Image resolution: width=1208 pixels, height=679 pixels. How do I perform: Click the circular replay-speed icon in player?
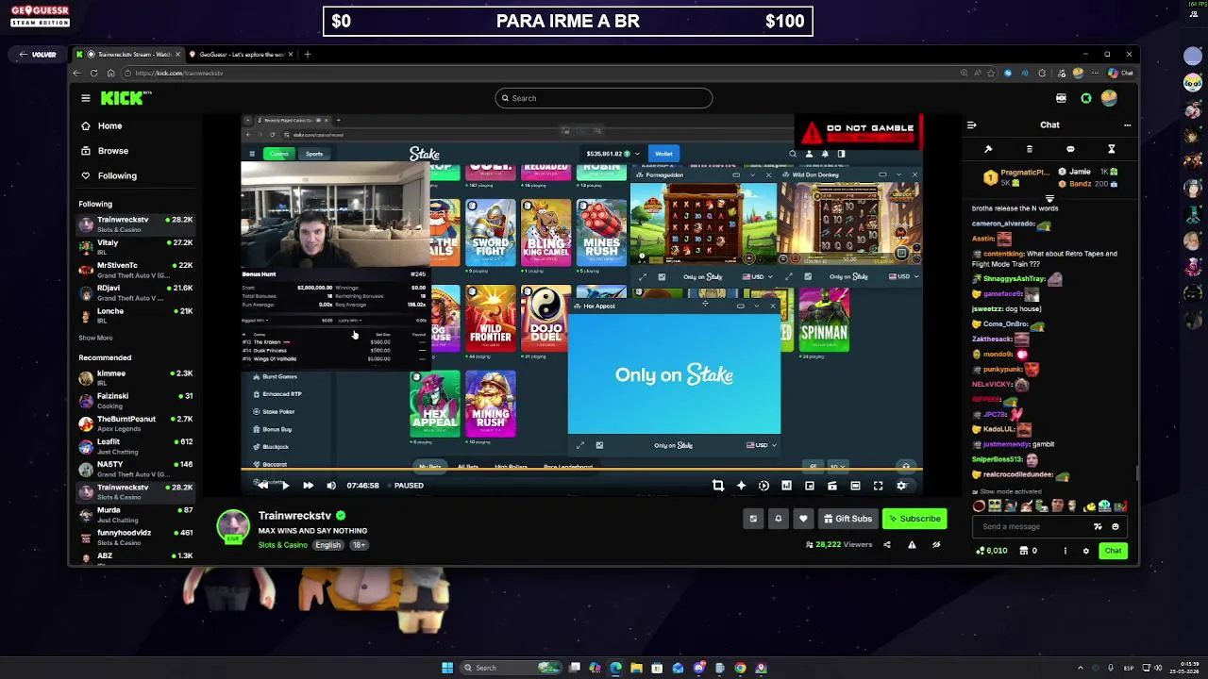pos(763,486)
